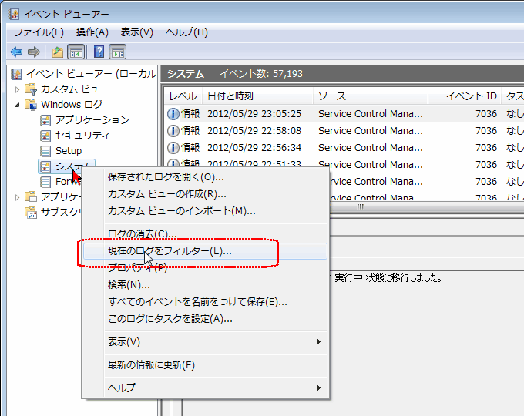This screenshot has height=416, width=524.
Task: Select the セキュリティ log icon in tree
Action: [x=46, y=136]
